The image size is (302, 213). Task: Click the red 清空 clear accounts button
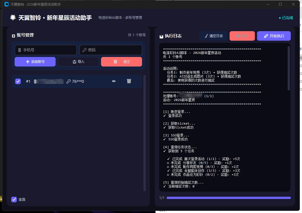pos(121,62)
